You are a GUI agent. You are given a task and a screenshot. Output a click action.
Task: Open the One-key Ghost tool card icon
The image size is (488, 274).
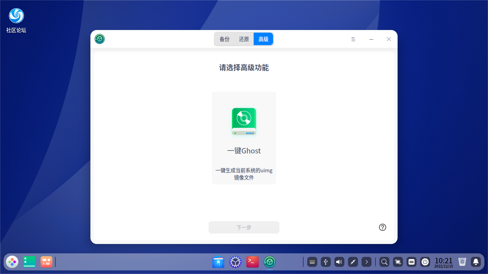(x=244, y=121)
